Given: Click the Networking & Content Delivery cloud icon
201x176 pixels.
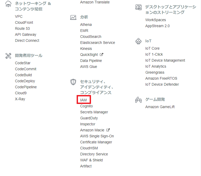Looking at the screenshot, I should coord(8,4).
